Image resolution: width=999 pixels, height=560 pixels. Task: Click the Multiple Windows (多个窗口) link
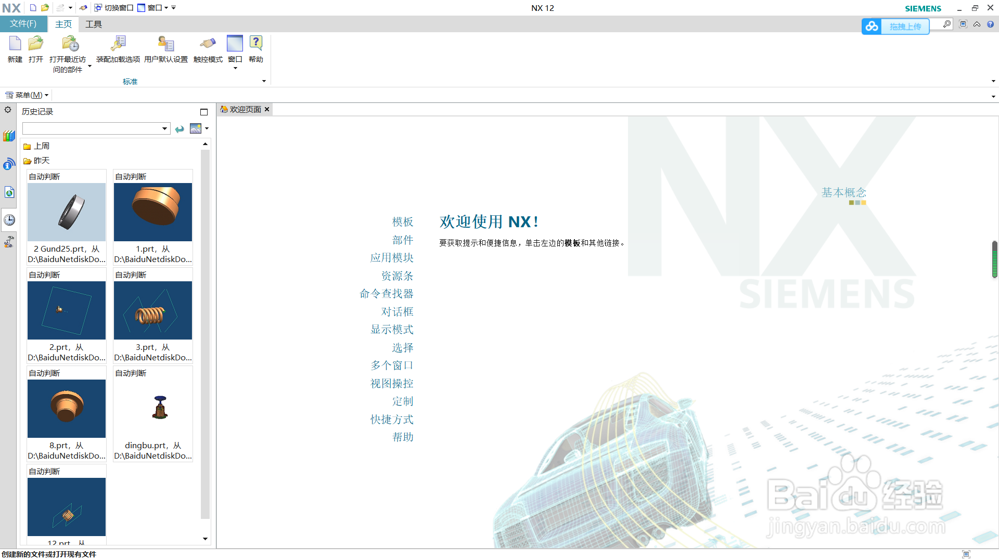[x=392, y=366]
